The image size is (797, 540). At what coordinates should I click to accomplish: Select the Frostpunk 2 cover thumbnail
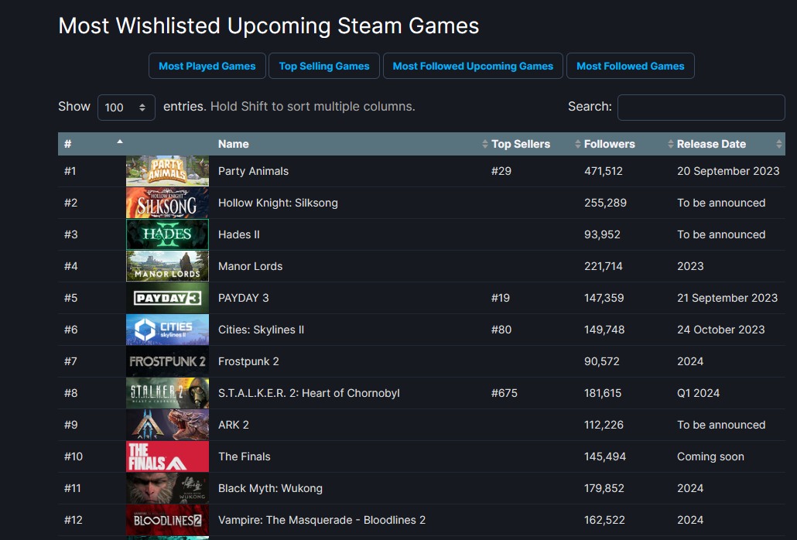167,361
